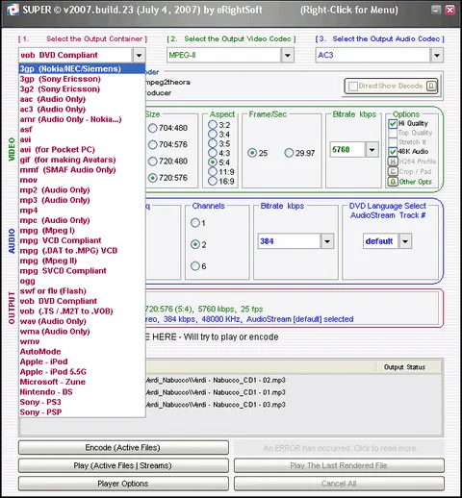Pick swf or flv (Flash) container
The height and width of the screenshot is (498, 462).
click(82, 291)
